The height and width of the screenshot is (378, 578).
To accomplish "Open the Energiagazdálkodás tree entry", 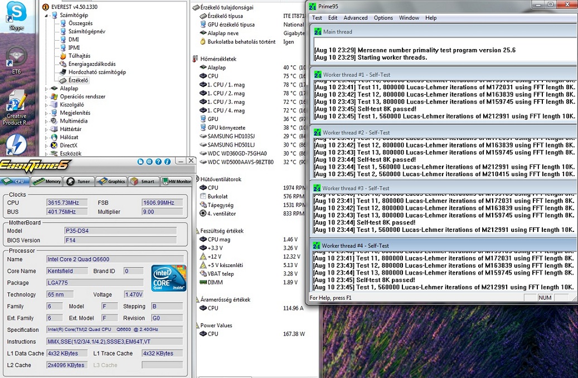I will point(91,64).
